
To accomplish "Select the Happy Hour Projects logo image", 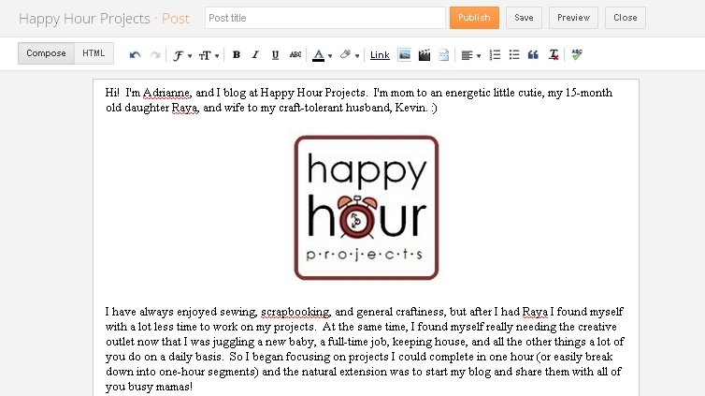I will click(367, 208).
